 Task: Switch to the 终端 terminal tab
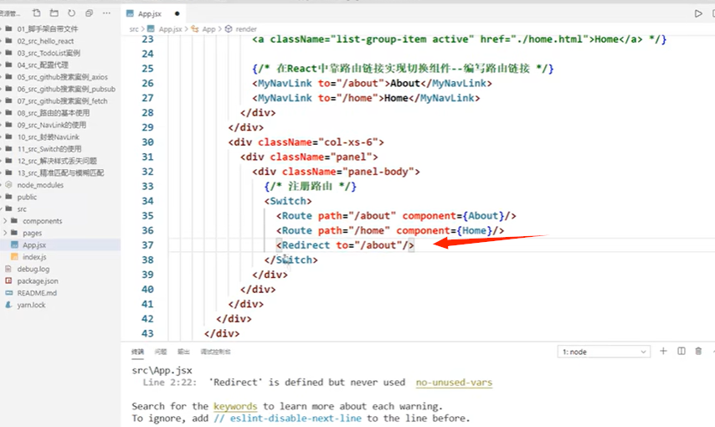137,352
